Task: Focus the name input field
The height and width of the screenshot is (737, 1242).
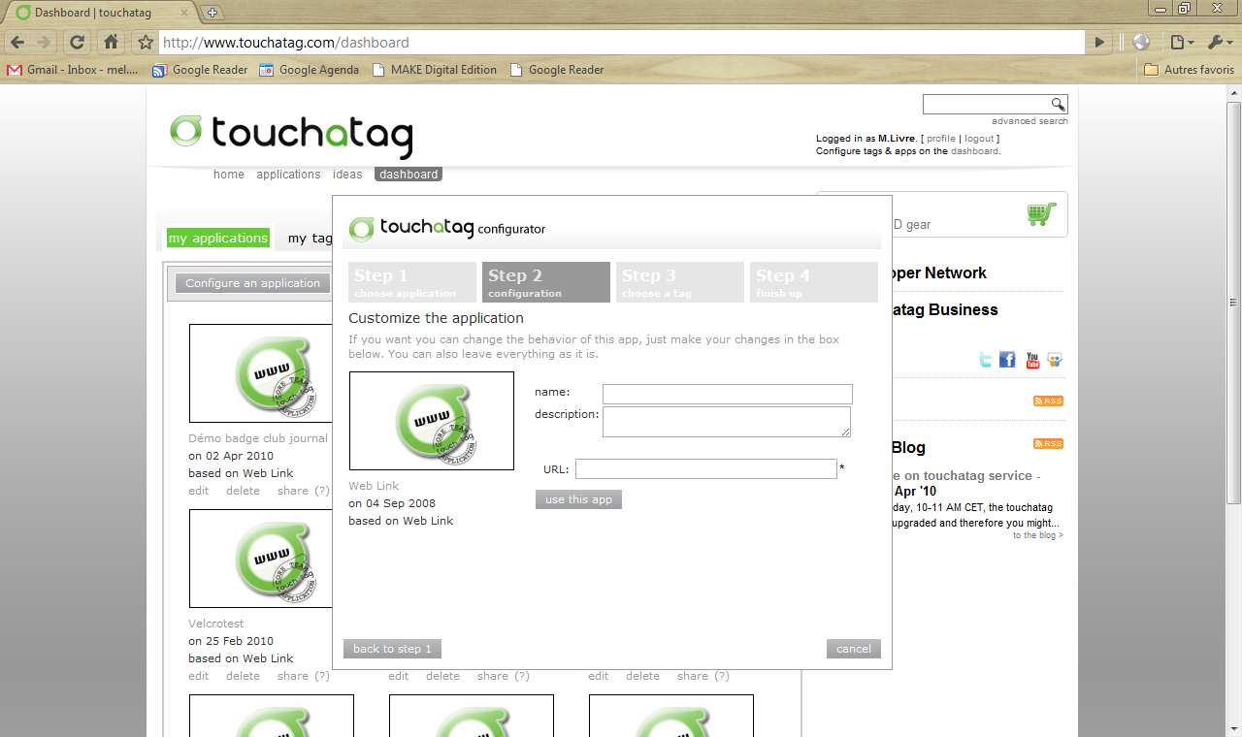Action: [x=728, y=394]
